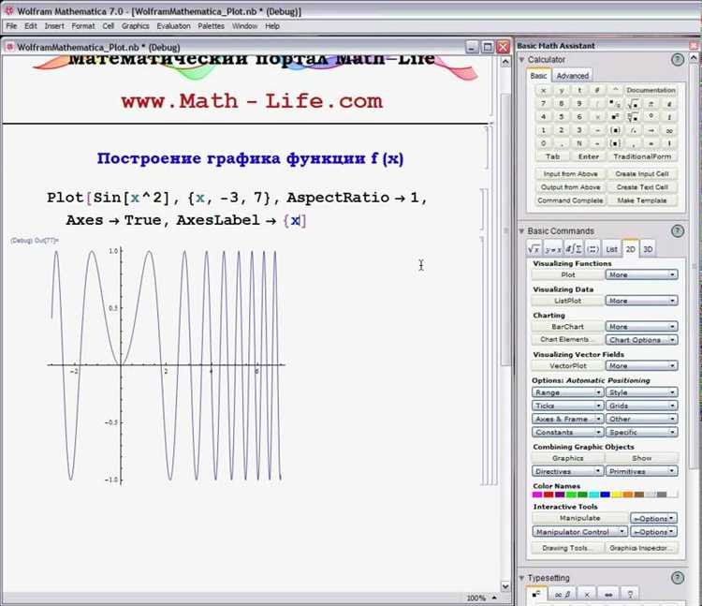Insert superscript power template in Calculator

(x=615, y=117)
